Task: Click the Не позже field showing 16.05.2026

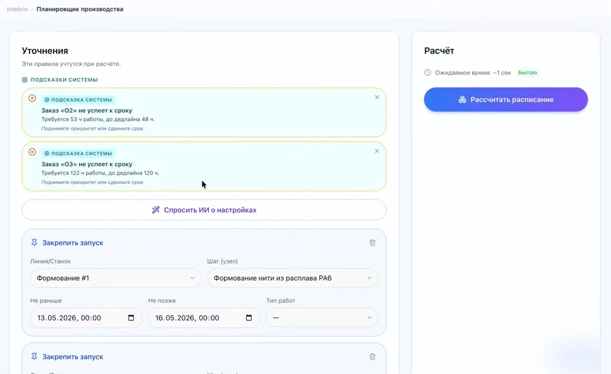Action: (204, 318)
